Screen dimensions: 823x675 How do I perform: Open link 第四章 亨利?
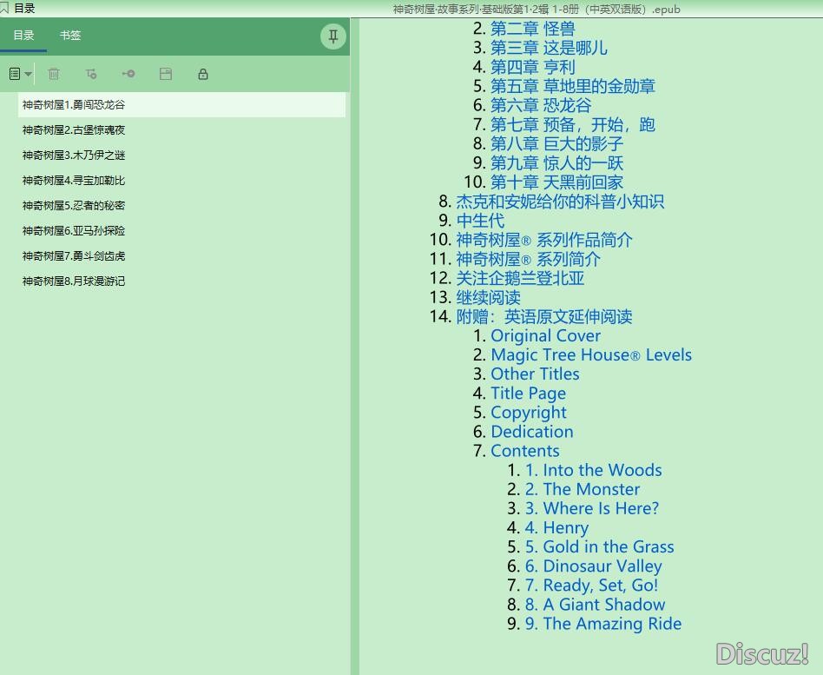click(533, 67)
